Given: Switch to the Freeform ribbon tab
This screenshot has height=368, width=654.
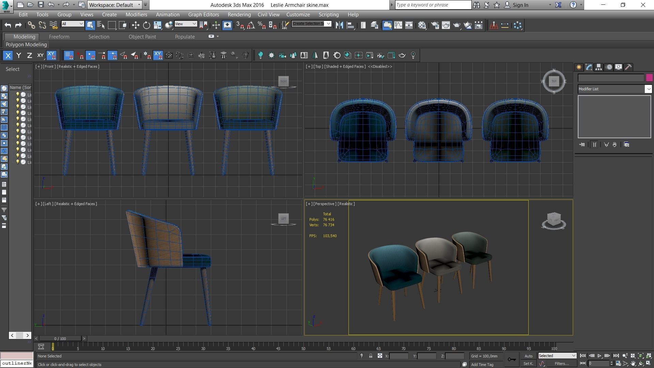Looking at the screenshot, I should point(59,37).
